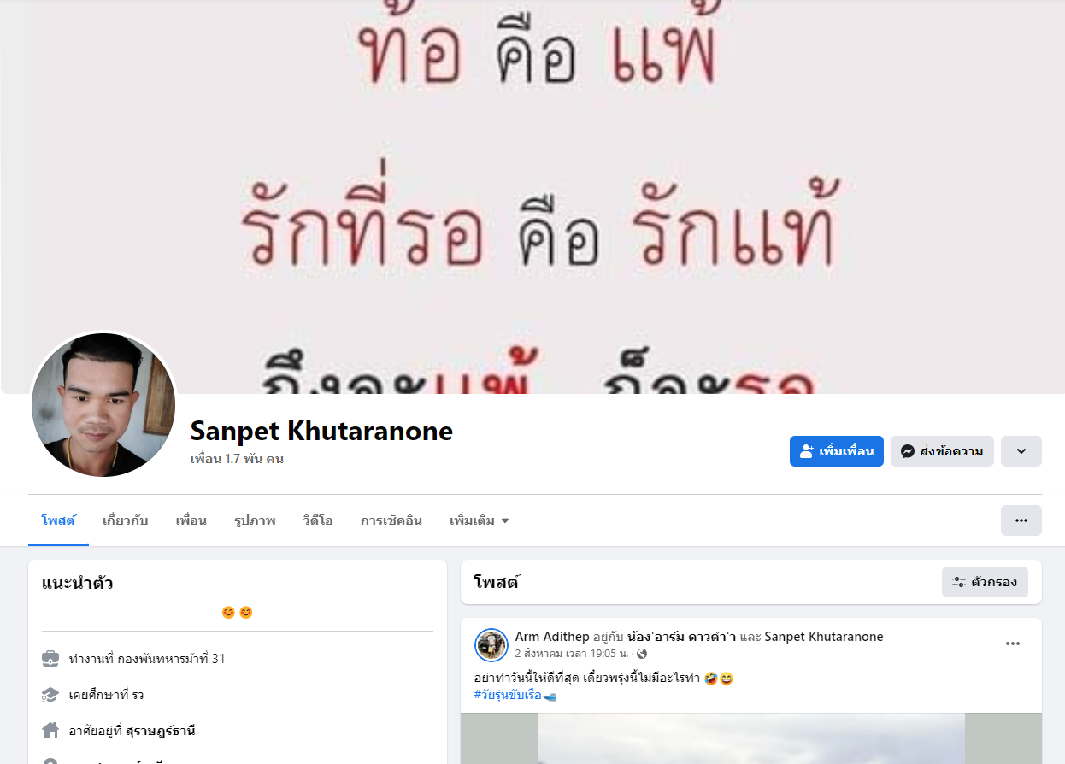Image resolution: width=1065 pixels, height=764 pixels.
Task: Open the three-dots profile options menu
Action: pos(1021,520)
